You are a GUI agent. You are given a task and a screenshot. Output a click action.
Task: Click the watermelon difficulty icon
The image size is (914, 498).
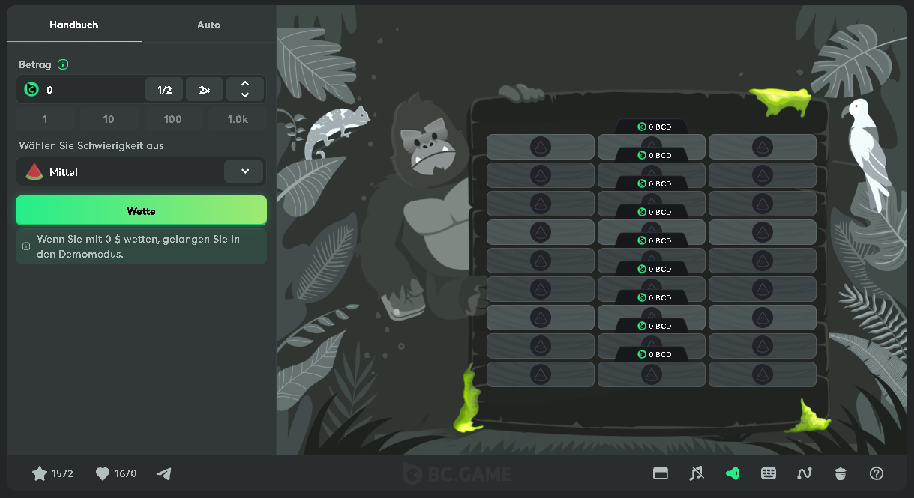34,172
